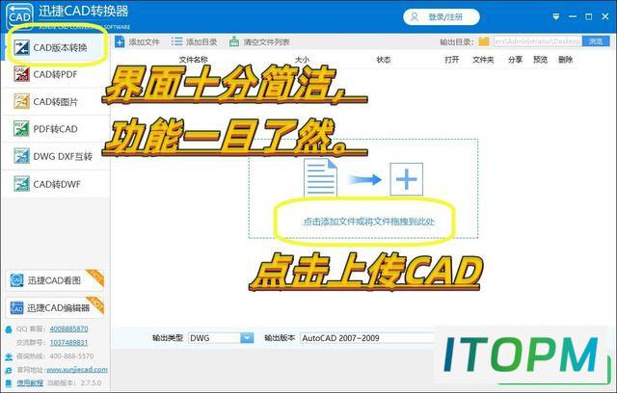Visit www.xunjiecad.com website link
Image resolution: width=617 pixels, height=393 pixels.
pyautogui.click(x=77, y=370)
